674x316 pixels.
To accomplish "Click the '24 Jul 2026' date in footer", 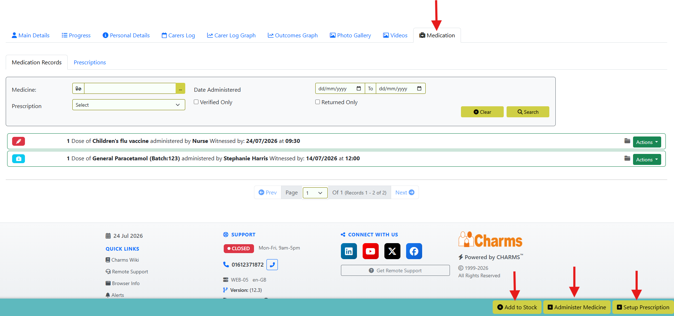I will pos(128,236).
